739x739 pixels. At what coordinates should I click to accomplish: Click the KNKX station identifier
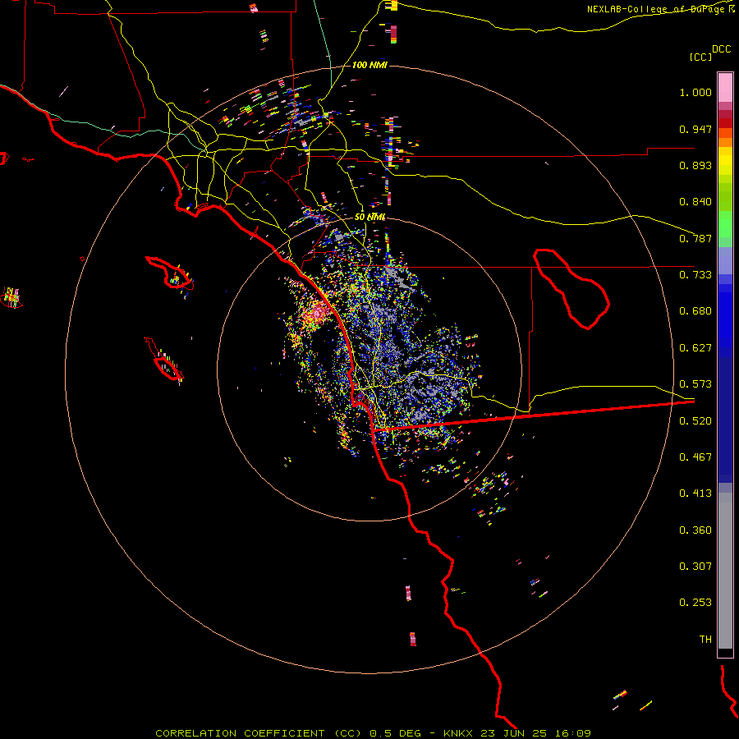[457, 733]
